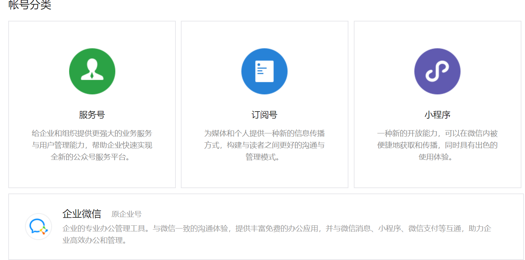The image size is (525, 260).
Task: Click text 与用户管理能力，帮助企业快速实现
Action: (x=92, y=145)
